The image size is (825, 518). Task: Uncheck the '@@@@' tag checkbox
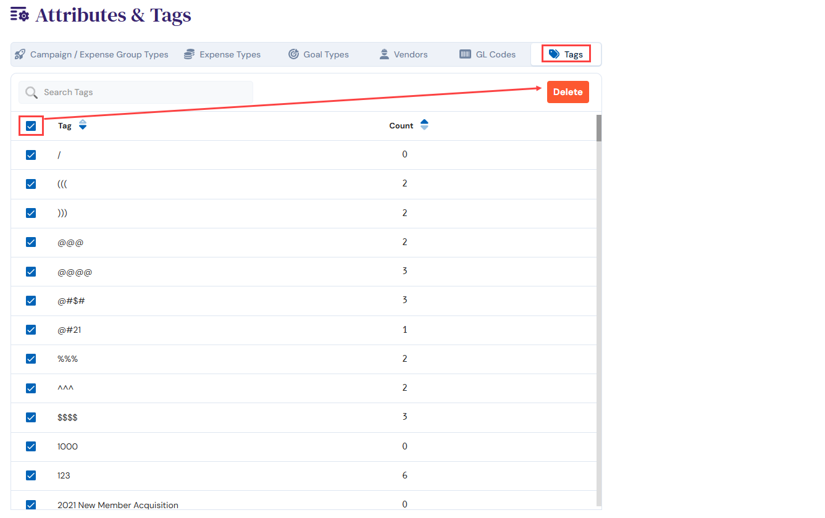[31, 272]
